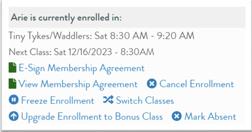Viewport: 252px width, 132px height.
Task: Click the 'Arie is currently enrolled in' header
Action: [x=66, y=18]
